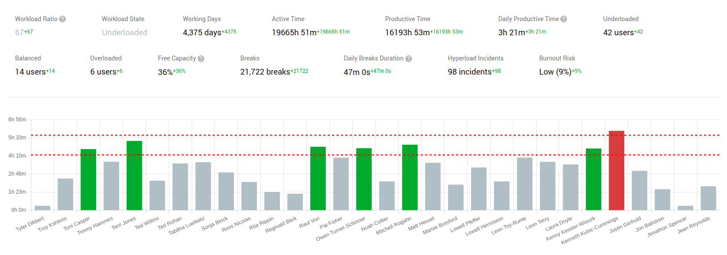Click the Daily Productive Time help icon

[564, 19]
